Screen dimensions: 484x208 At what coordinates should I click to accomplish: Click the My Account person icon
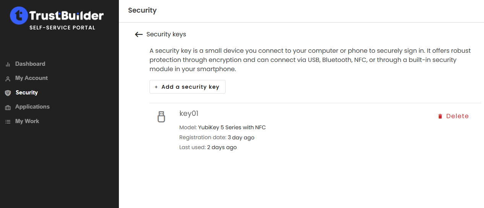click(8, 79)
